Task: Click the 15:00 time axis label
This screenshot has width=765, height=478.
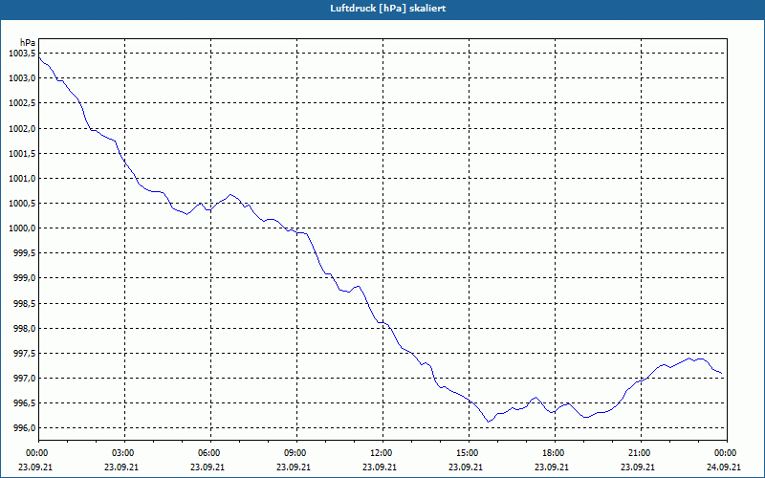Action: [x=469, y=453]
